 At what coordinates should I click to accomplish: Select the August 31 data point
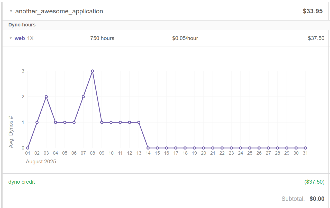coord(305,148)
